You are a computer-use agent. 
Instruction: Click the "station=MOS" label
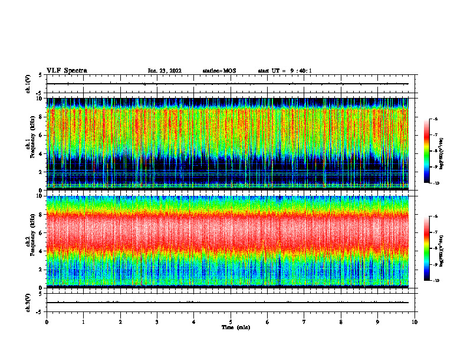click(x=219, y=71)
